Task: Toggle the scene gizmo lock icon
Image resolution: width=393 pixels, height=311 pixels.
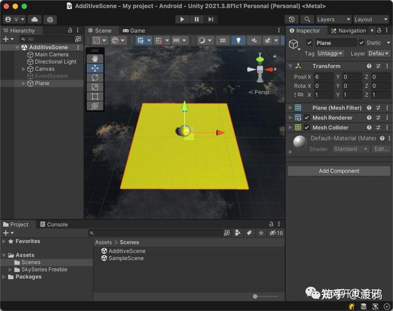Action: [274, 56]
